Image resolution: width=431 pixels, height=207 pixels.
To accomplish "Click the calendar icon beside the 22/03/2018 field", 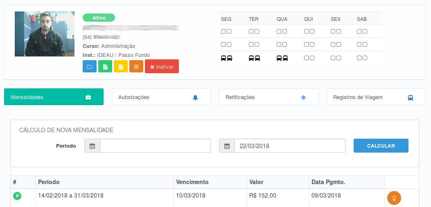I will 227,146.
